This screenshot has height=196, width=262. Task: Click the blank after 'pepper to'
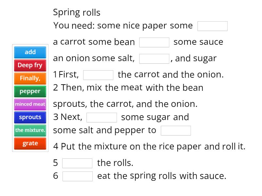click(175, 130)
